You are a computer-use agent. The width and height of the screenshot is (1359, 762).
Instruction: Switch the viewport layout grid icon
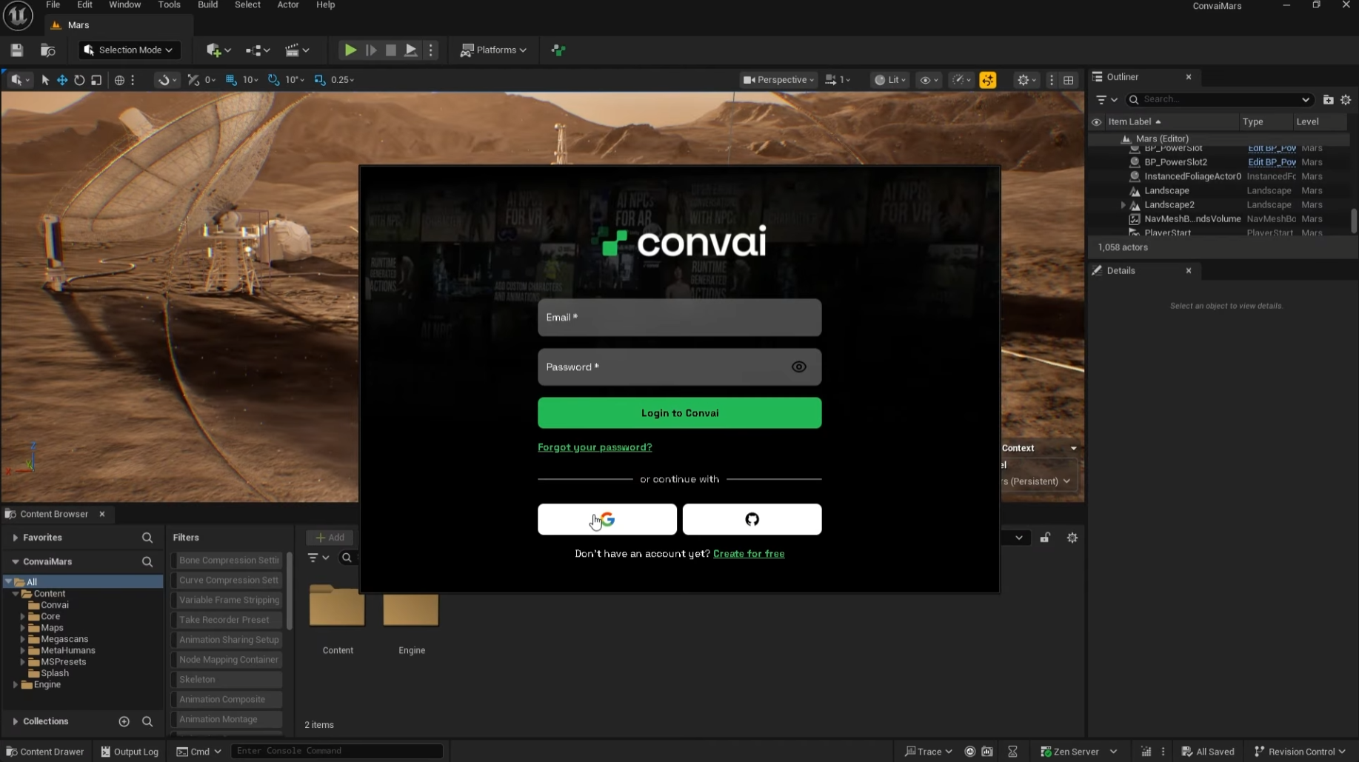point(1069,80)
